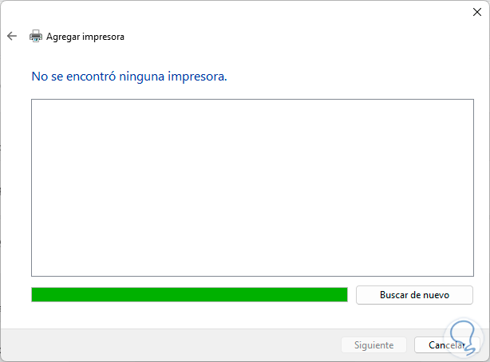Click the gray footer left of Siguiente
490x362 pixels.
tap(170, 345)
